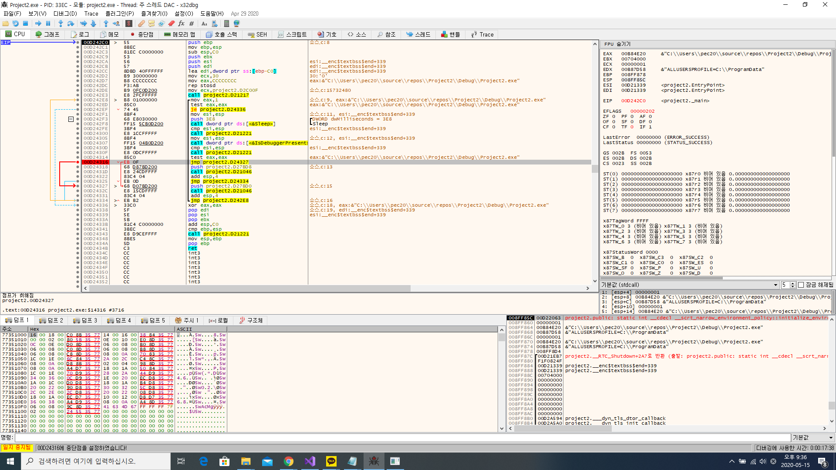Image resolution: width=836 pixels, height=470 pixels.
Task: Click the 일시 중지됨 status label
Action: (x=17, y=447)
